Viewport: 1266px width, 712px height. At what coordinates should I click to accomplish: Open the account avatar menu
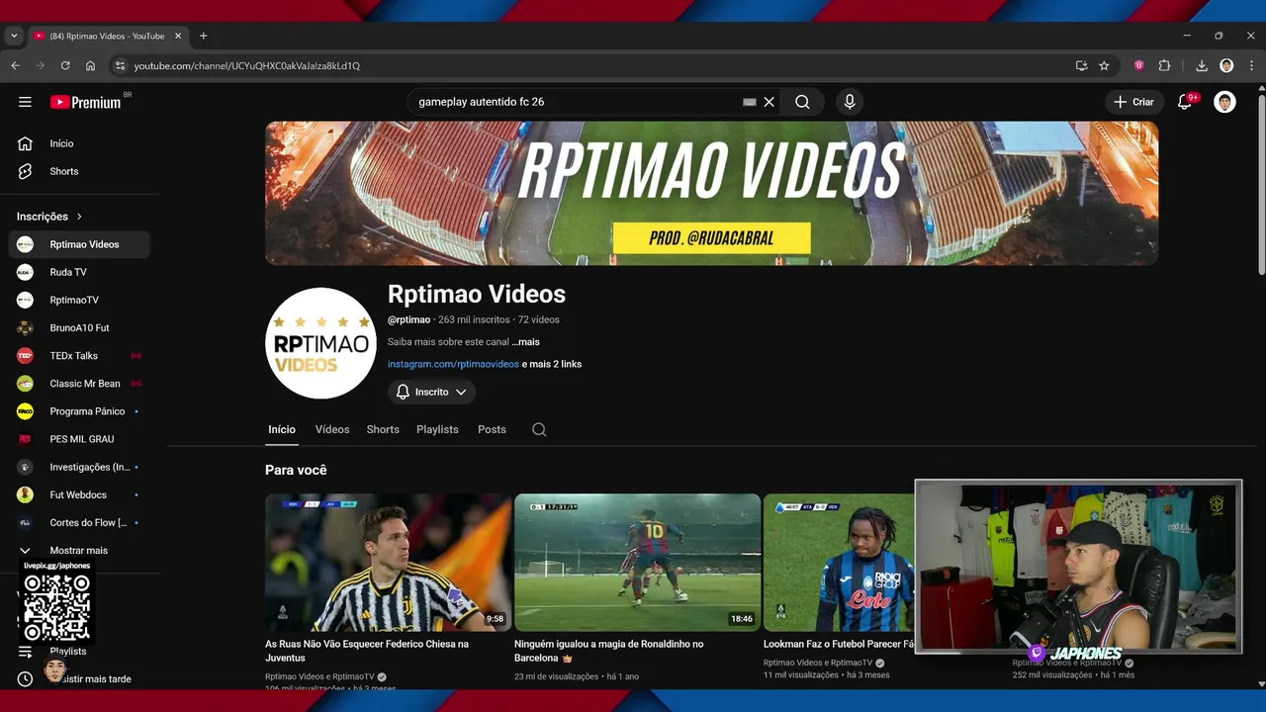coord(1224,102)
